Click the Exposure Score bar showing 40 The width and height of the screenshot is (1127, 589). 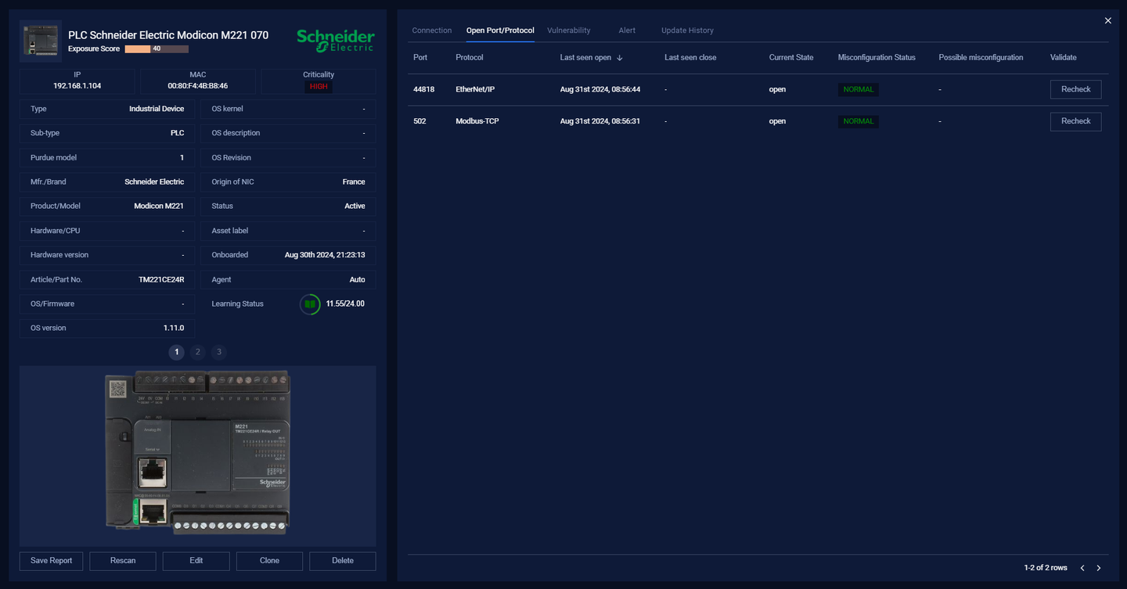[157, 48]
